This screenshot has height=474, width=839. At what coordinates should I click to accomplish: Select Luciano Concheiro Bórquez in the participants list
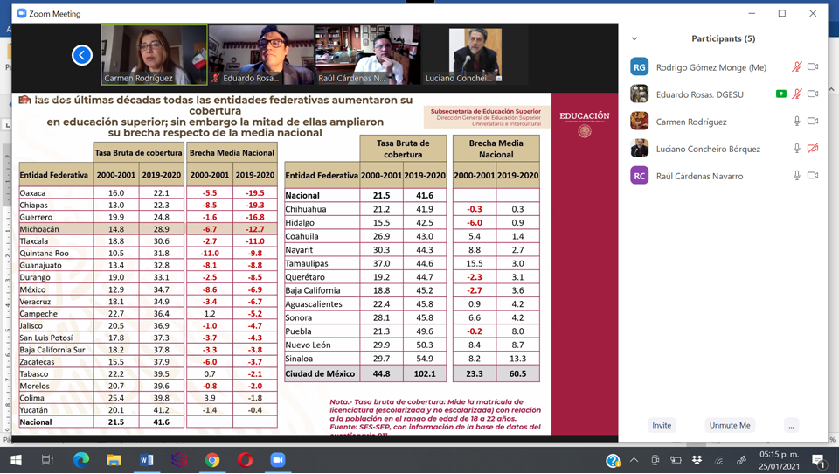pos(708,149)
